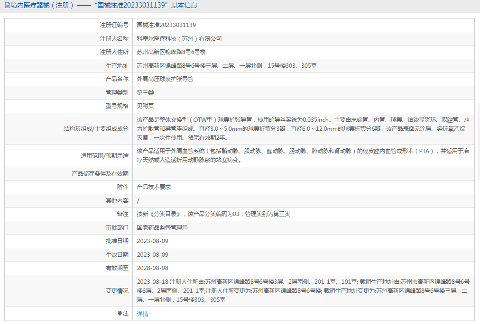
Task: Click the lightbulb icon beside 注
Action: pyautogui.click(x=120, y=313)
